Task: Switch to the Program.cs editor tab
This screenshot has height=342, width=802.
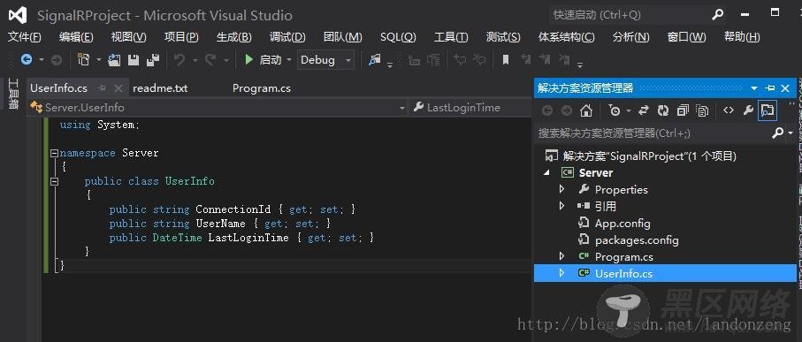Action: pos(262,87)
